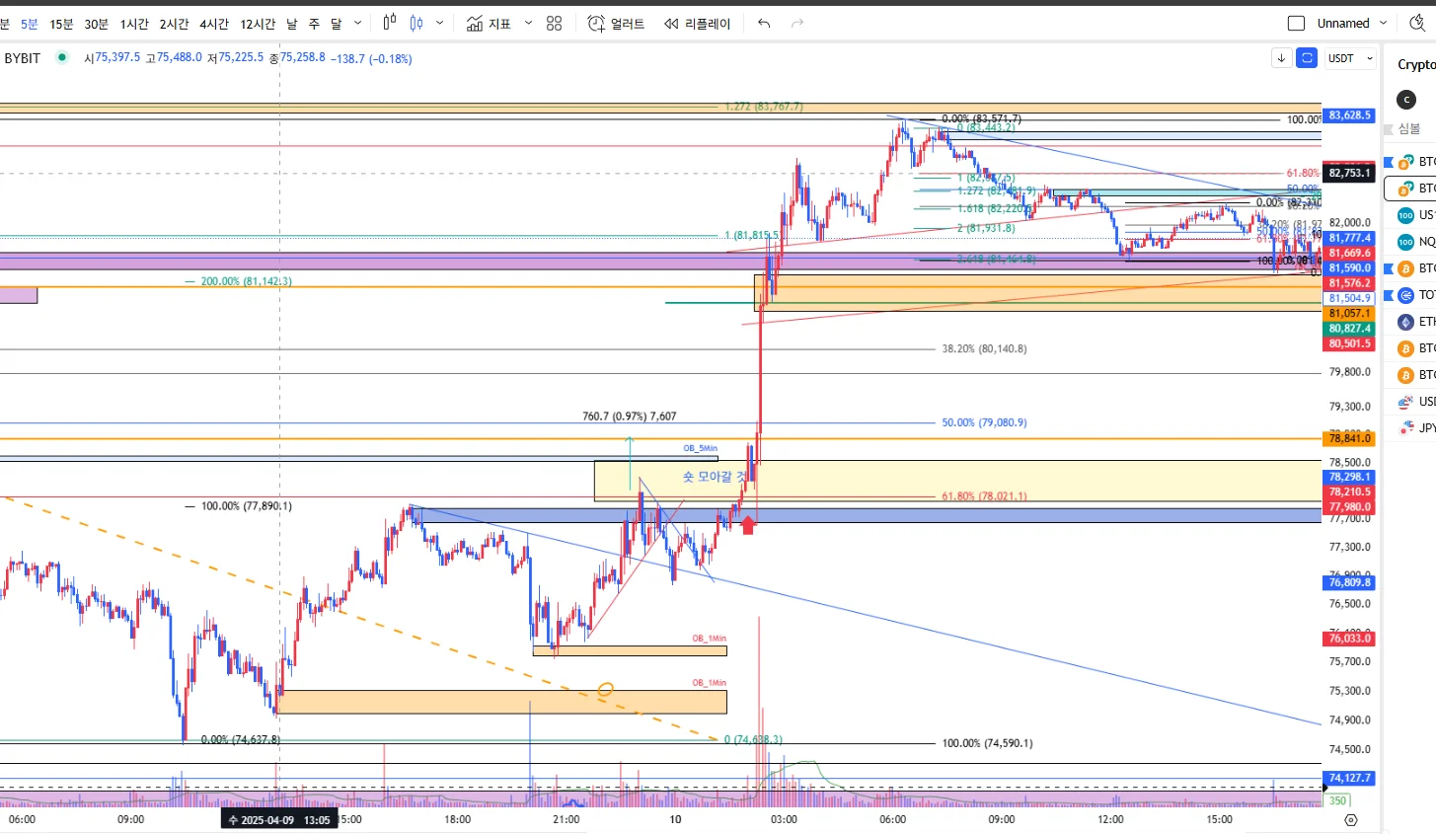Click the 81,057.1 orange price label
The width and height of the screenshot is (1436, 834).
click(1349, 314)
